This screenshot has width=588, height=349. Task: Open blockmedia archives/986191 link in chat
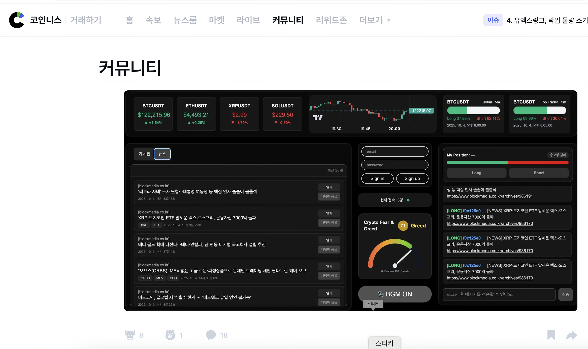pyautogui.click(x=489, y=196)
